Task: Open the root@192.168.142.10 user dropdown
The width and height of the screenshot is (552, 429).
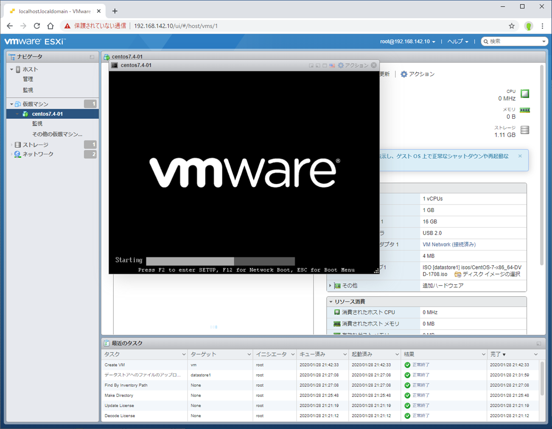Action: pos(408,42)
